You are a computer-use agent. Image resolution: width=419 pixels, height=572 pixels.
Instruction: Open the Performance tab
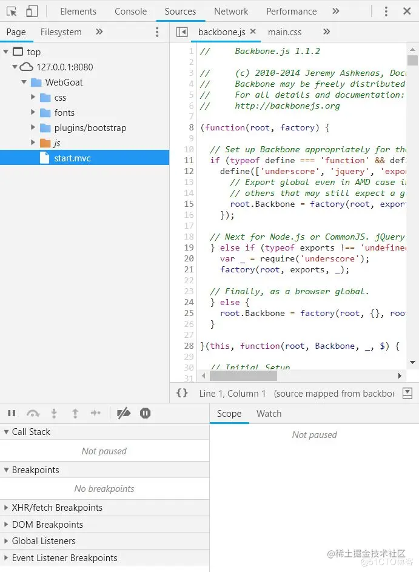click(x=292, y=12)
